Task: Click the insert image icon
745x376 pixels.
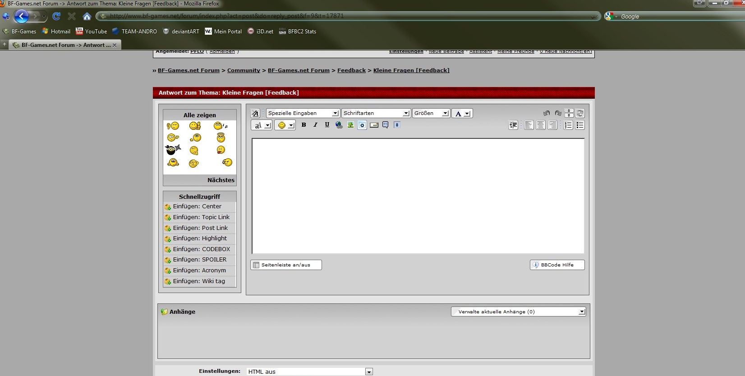Action: 350,125
